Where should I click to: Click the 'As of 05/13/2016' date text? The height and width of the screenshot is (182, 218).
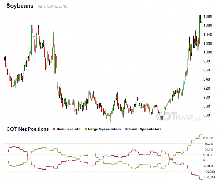click(x=52, y=6)
